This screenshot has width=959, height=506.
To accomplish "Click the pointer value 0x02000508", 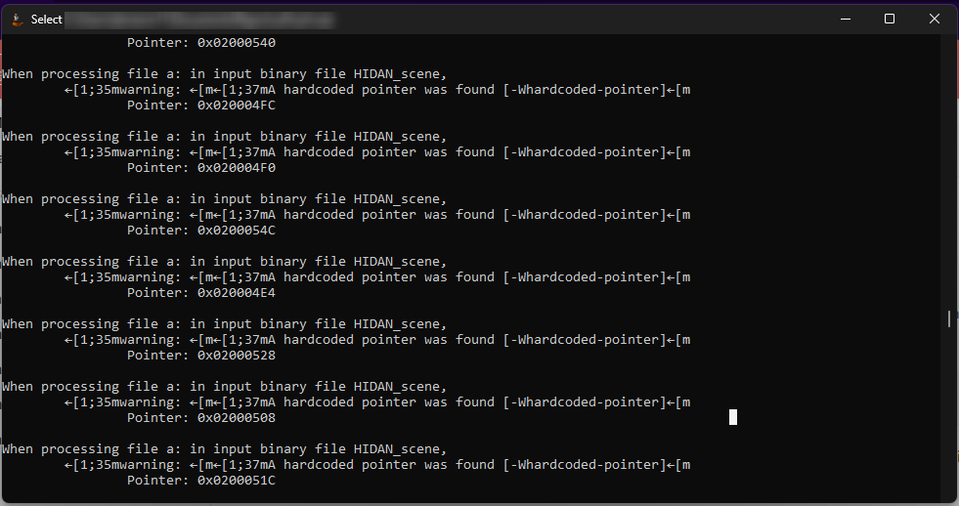I will click(237, 418).
